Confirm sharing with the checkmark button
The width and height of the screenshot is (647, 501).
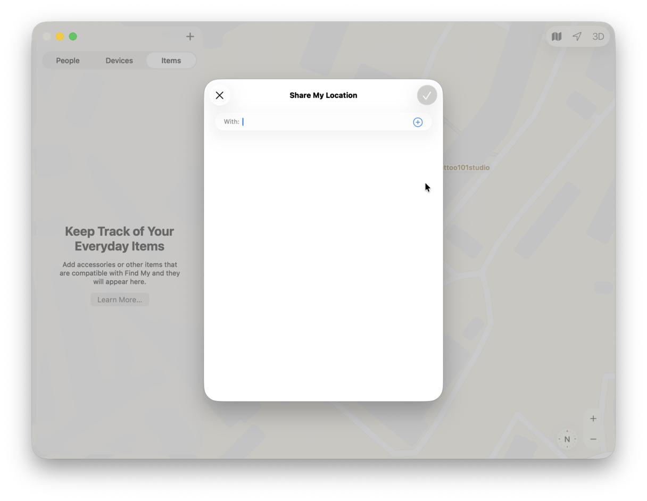(x=427, y=95)
